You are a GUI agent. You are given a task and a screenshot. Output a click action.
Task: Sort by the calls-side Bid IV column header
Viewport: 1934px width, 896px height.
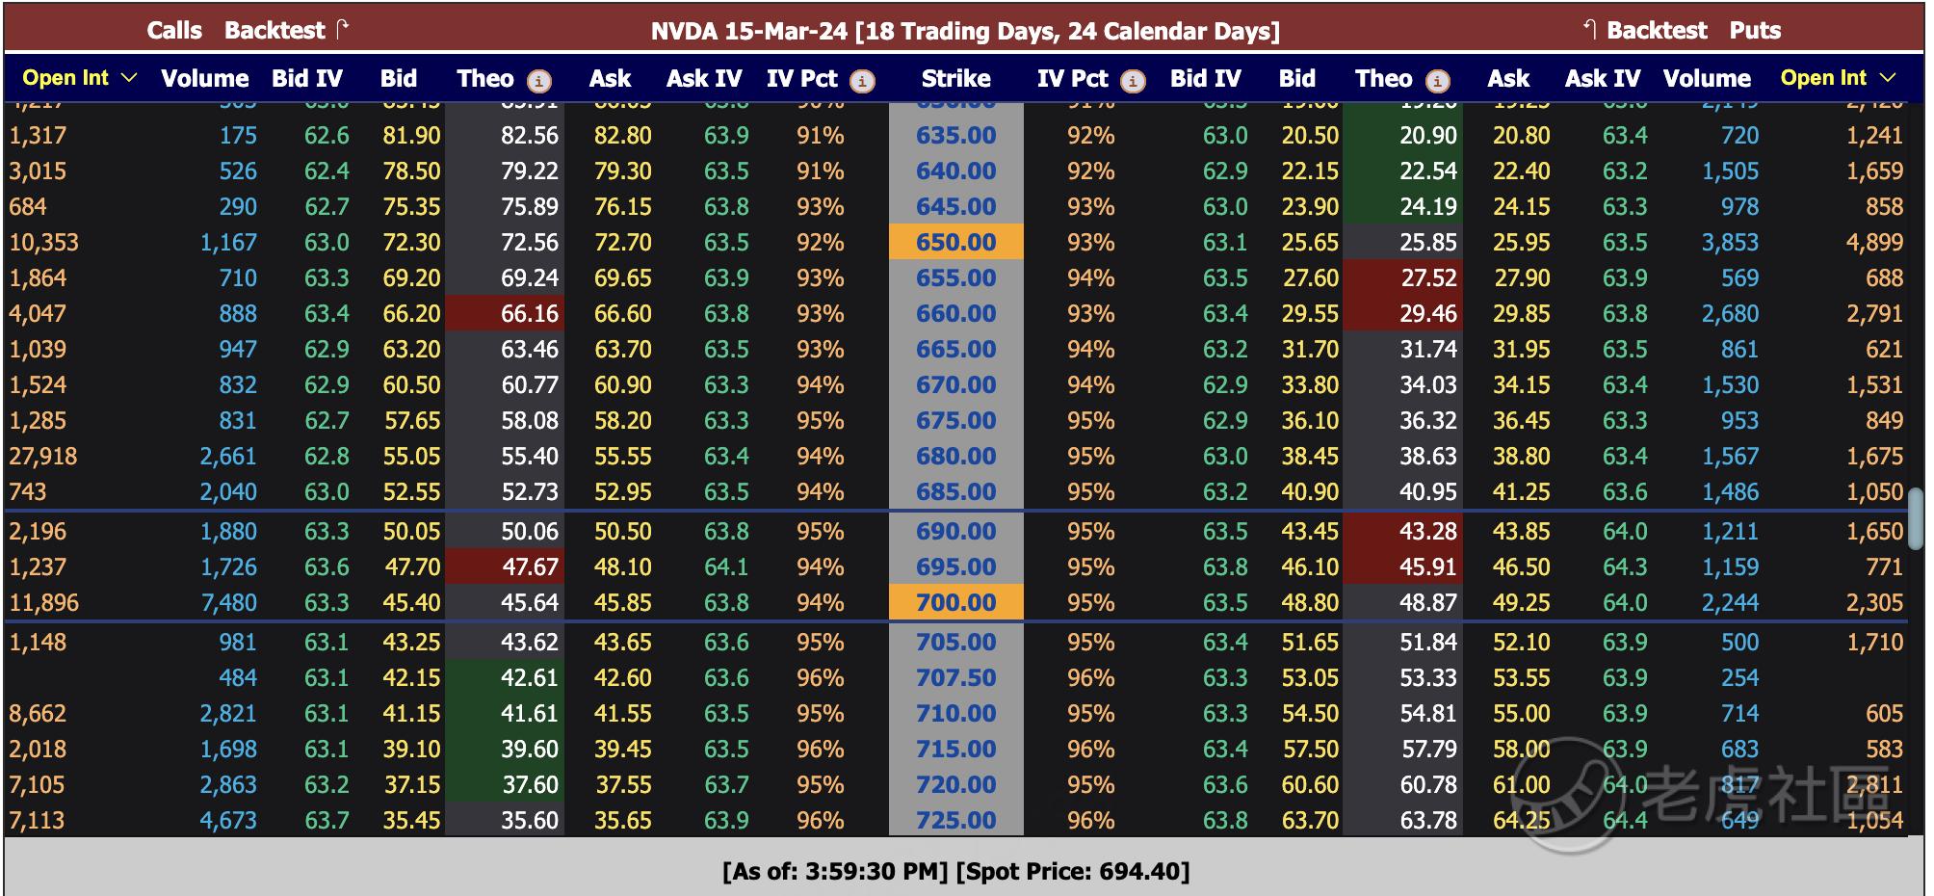(307, 79)
